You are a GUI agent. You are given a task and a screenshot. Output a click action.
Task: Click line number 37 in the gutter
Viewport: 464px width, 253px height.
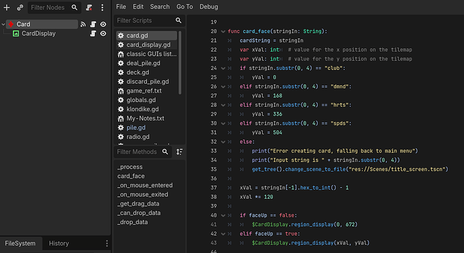point(213,187)
